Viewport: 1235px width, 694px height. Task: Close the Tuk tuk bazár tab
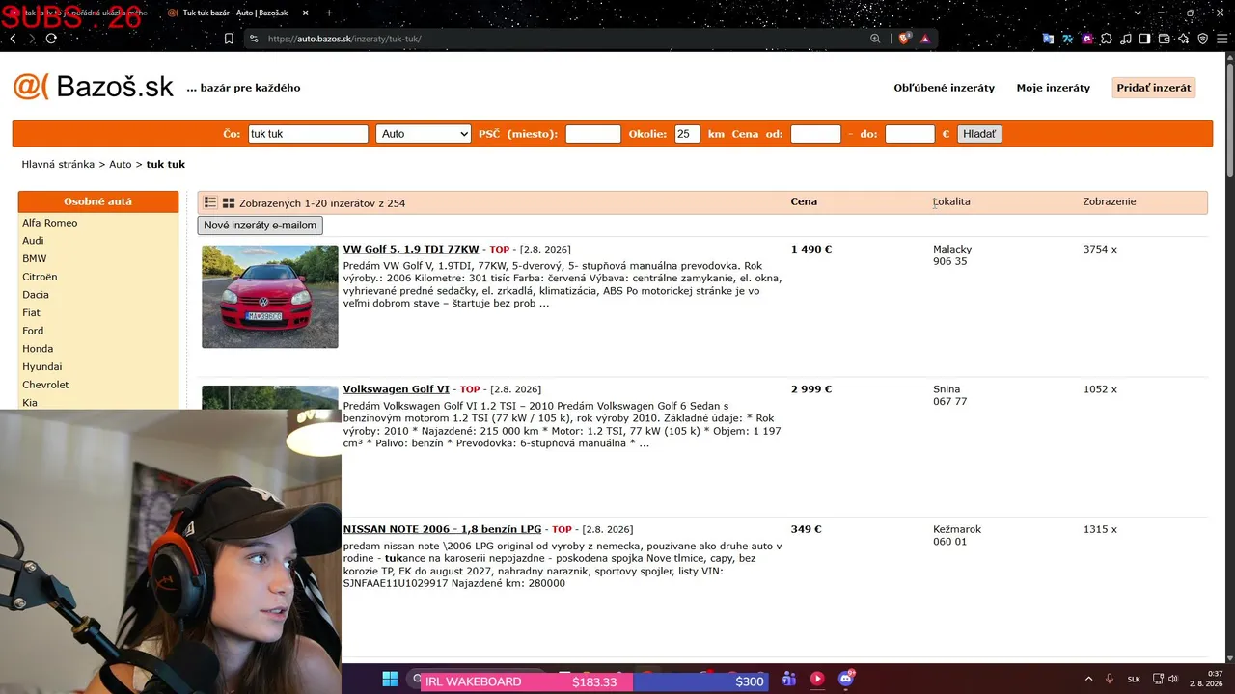point(306,13)
